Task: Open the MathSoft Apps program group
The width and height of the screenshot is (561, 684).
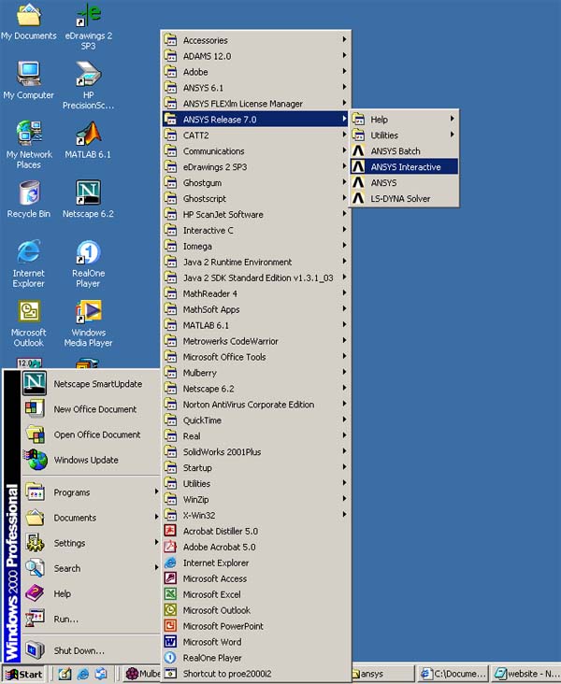Action: [256, 309]
